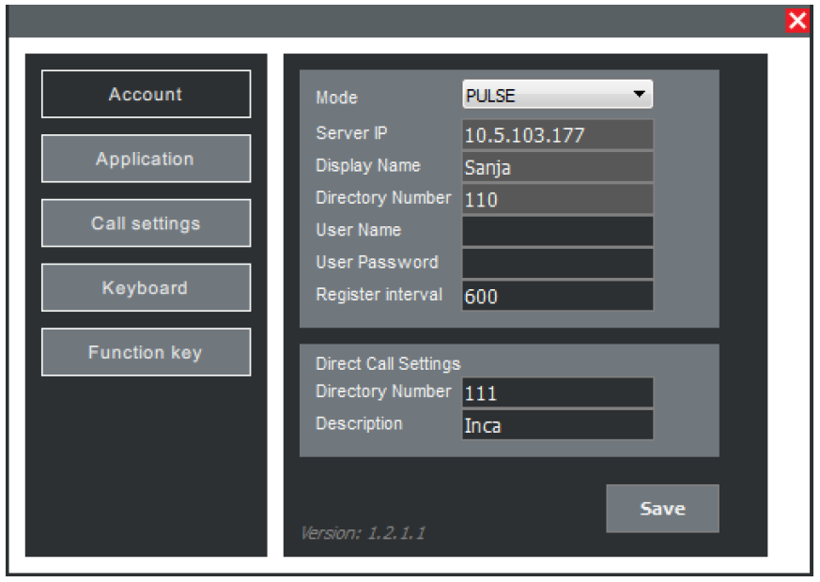The width and height of the screenshot is (820, 582).
Task: Click the Version 1.2.1.1 text
Action: pyautogui.click(x=363, y=533)
